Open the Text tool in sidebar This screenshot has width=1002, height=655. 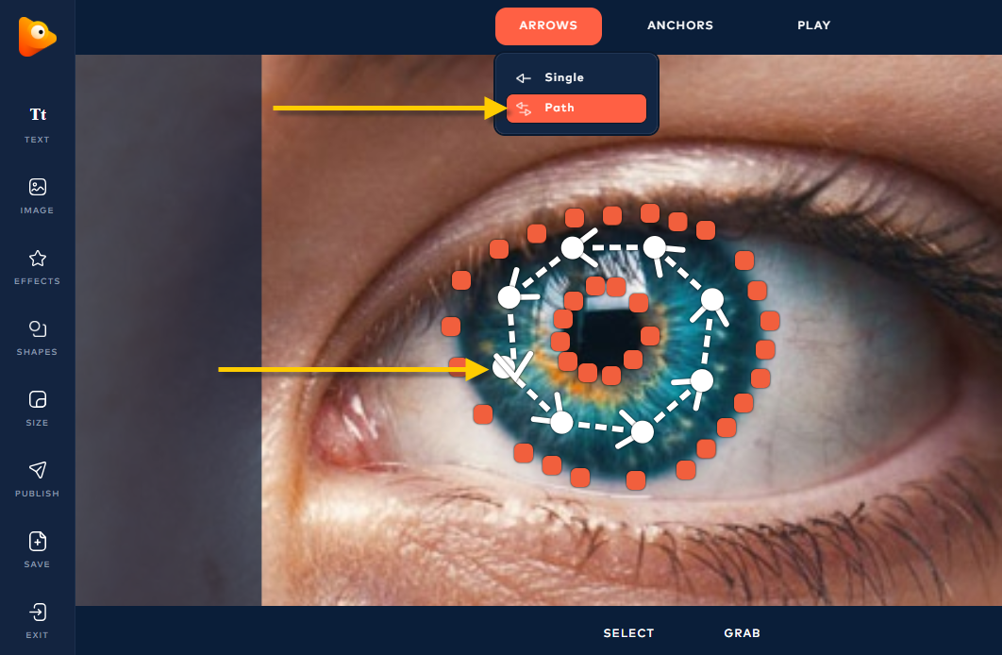(37, 124)
